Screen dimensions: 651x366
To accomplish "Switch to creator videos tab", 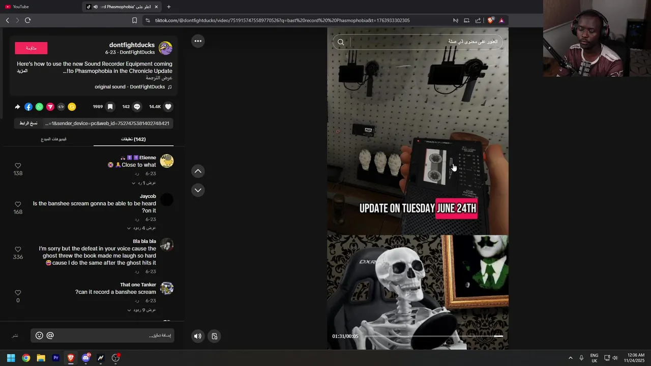I will (x=53, y=139).
